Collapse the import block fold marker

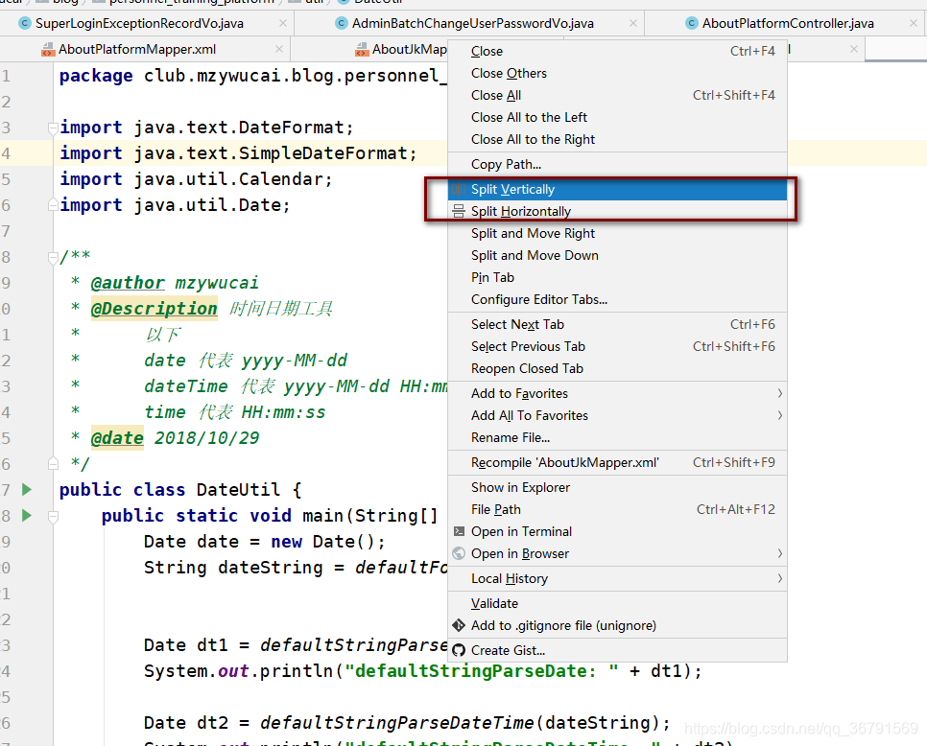tap(53, 128)
